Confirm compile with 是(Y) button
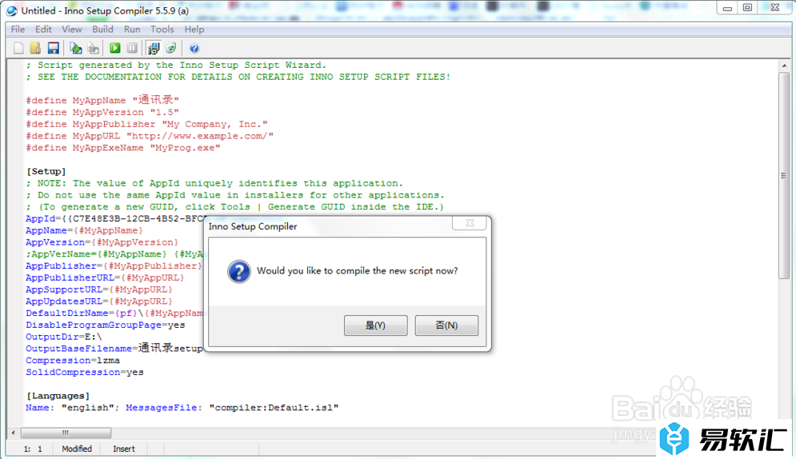 [376, 325]
